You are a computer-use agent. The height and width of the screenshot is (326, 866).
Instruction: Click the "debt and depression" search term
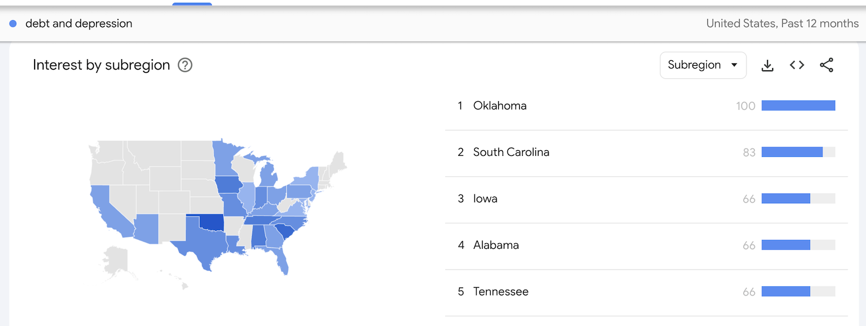coord(79,23)
